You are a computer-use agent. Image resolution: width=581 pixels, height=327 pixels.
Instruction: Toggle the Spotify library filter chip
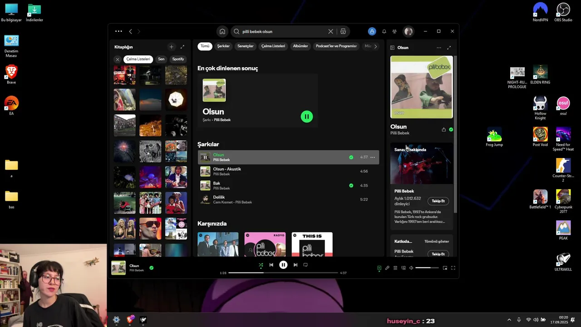[178, 59]
